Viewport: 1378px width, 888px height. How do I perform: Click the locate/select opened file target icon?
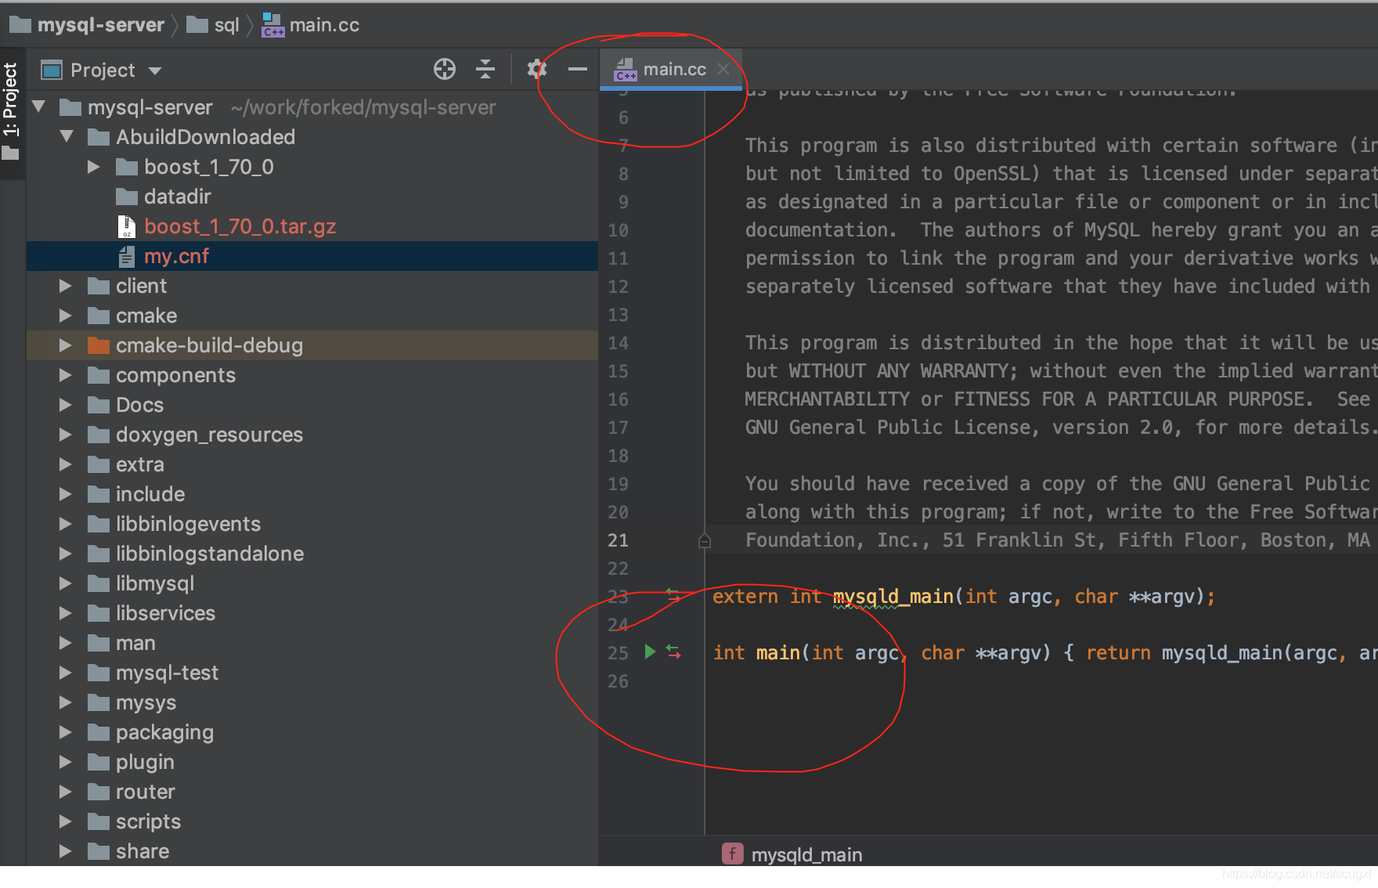(x=445, y=70)
